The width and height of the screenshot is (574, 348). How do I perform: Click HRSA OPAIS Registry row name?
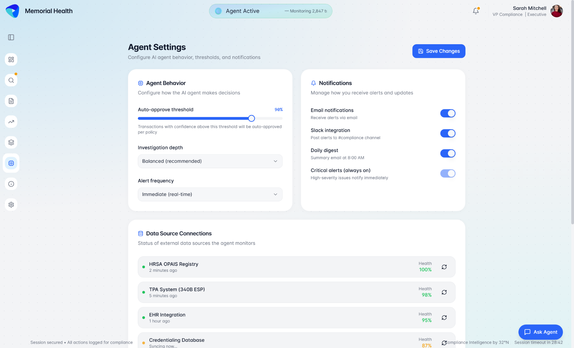174,264
